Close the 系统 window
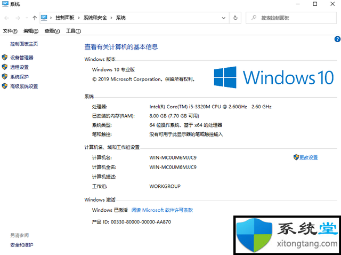The width and height of the screenshot is (341, 255). 332,4
